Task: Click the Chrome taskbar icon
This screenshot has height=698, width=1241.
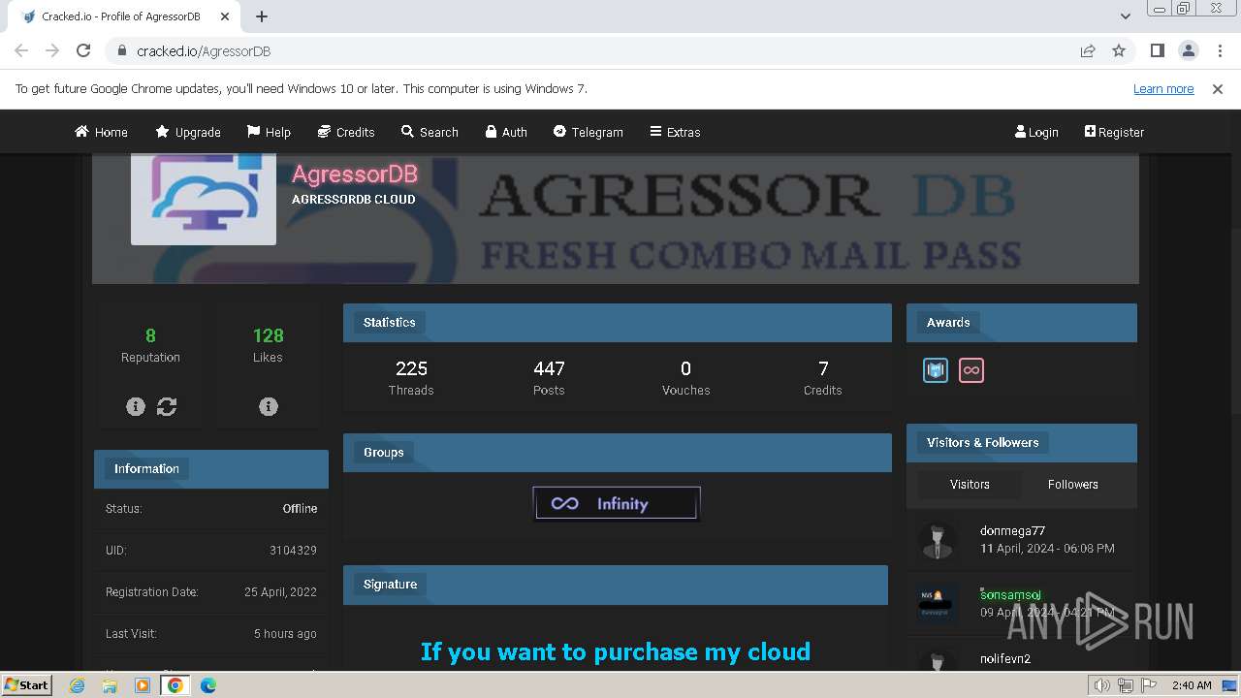Action: pos(175,685)
